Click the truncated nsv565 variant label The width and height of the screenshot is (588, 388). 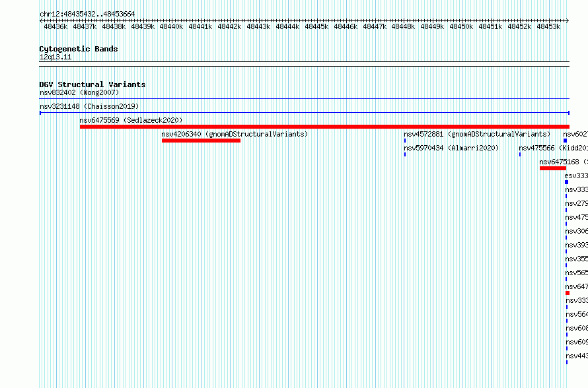[576, 273]
